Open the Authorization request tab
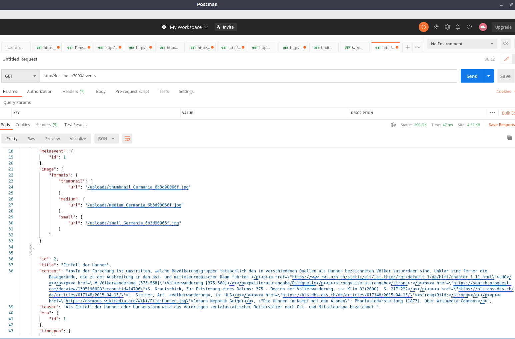This screenshot has width=515, height=339. (x=40, y=91)
